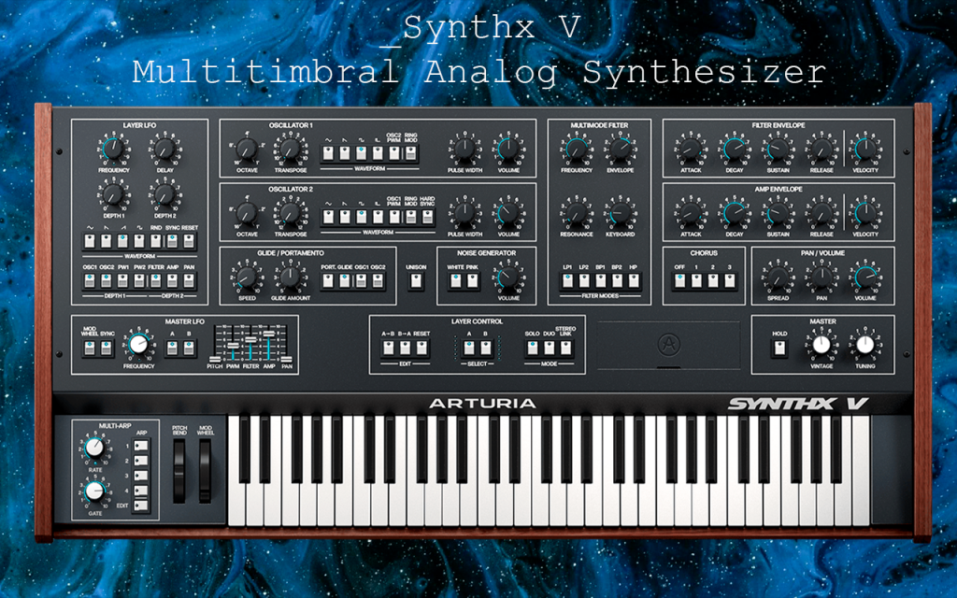This screenshot has width=957, height=598.
Task: Enable DUO mode in Layer Control
Action: click(x=549, y=349)
